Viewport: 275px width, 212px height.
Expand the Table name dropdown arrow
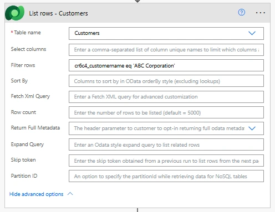[252, 33]
